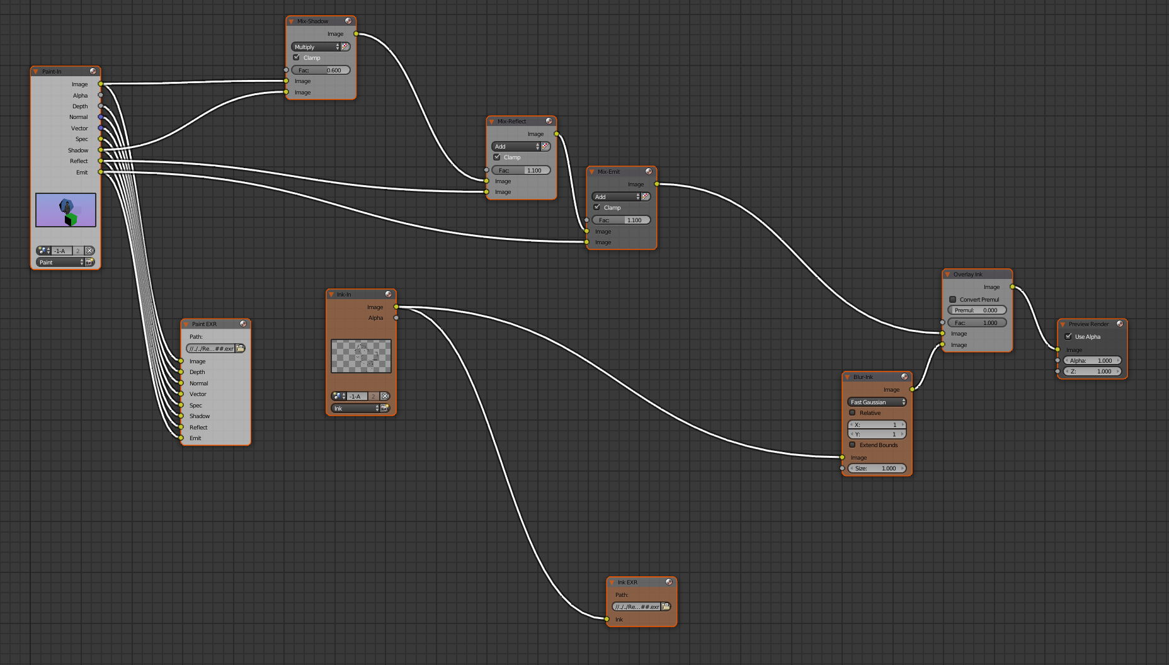Viewport: 1169px width, 665px height.
Task: Enable Extend Bounds in Blur-Ink node
Action: [x=852, y=445]
